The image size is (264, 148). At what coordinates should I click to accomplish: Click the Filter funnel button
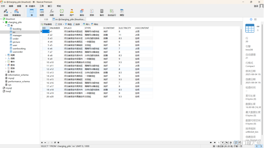coord(68,24)
